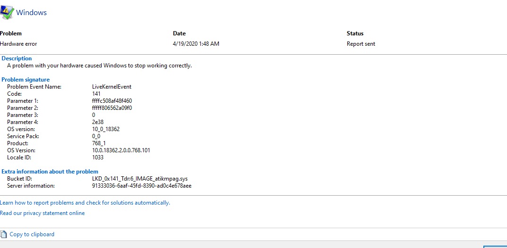Select Parameter 4 value '2e38'
The image size is (507, 248).
click(98, 122)
